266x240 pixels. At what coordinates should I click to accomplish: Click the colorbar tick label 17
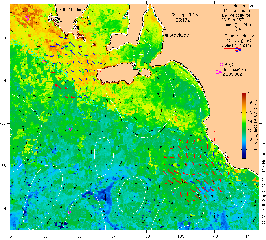tap(250, 94)
